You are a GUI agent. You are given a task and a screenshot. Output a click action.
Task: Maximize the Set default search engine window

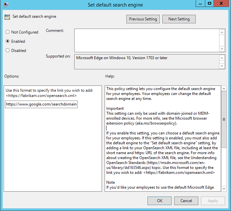click(209, 4)
